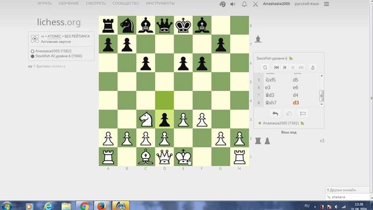Select the white knight on c3
The image size is (373, 210).
(x=146, y=119)
